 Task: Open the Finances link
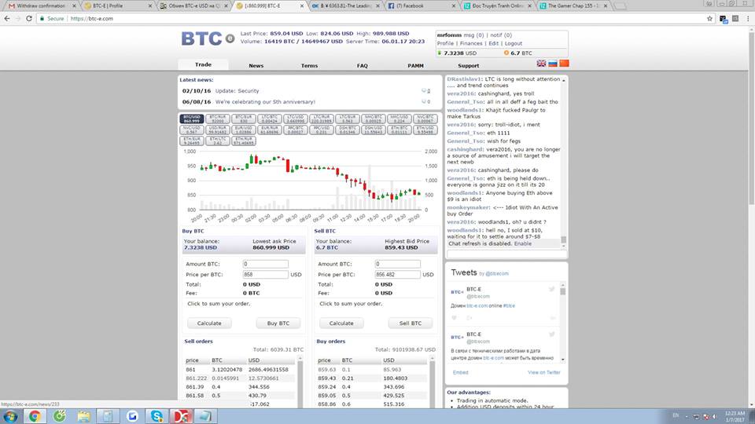click(x=471, y=43)
